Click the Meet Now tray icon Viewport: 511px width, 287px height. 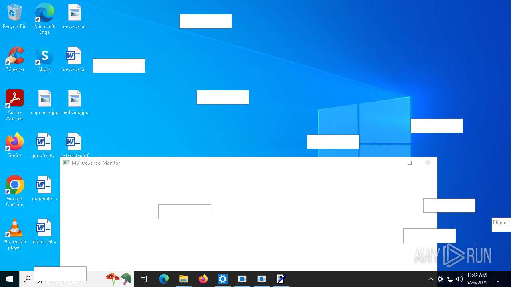pyautogui.click(x=440, y=279)
